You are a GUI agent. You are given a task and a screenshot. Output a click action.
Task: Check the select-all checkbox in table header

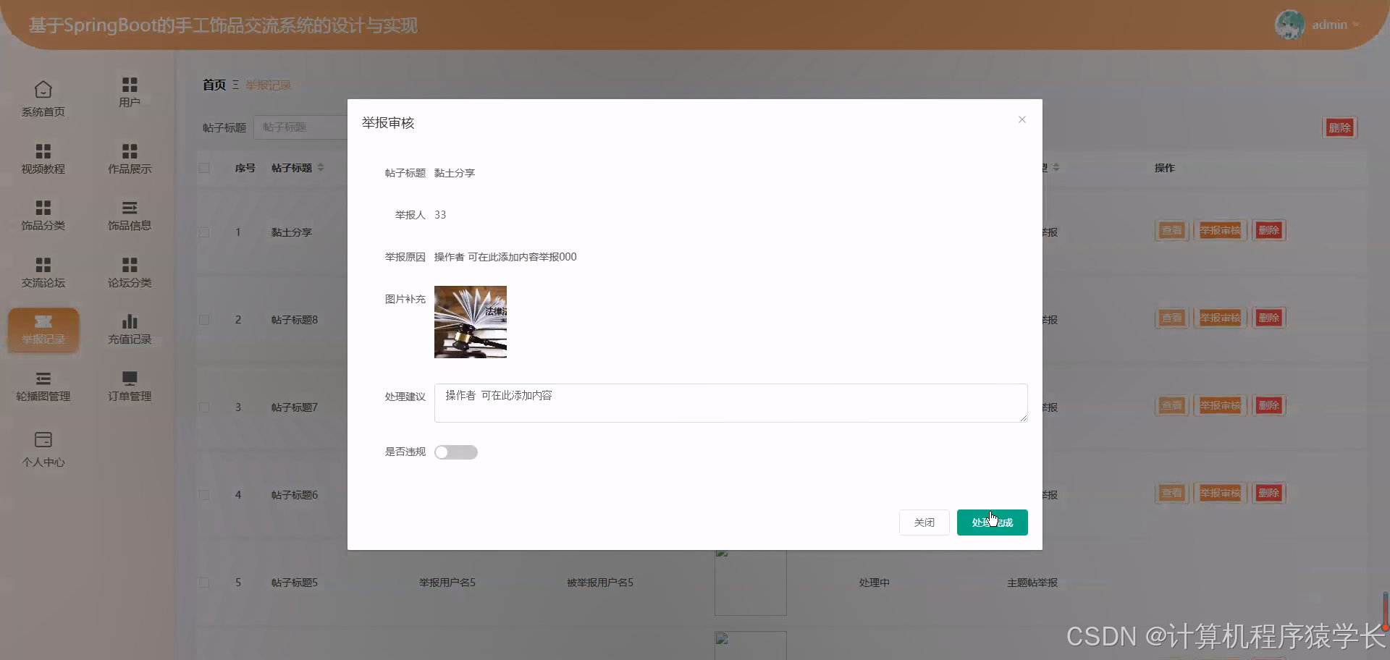[203, 167]
